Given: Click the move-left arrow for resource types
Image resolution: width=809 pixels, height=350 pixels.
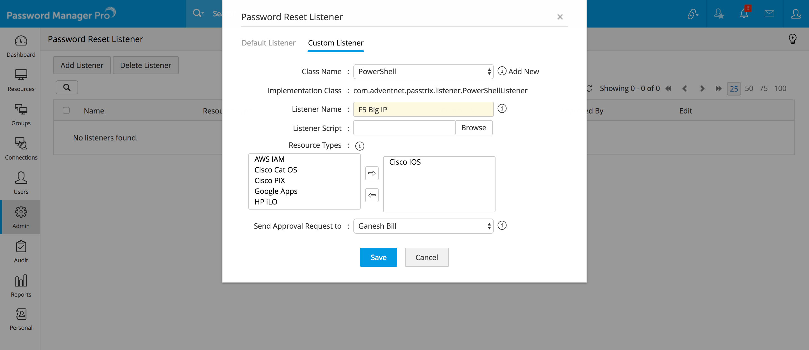Looking at the screenshot, I should [372, 196].
